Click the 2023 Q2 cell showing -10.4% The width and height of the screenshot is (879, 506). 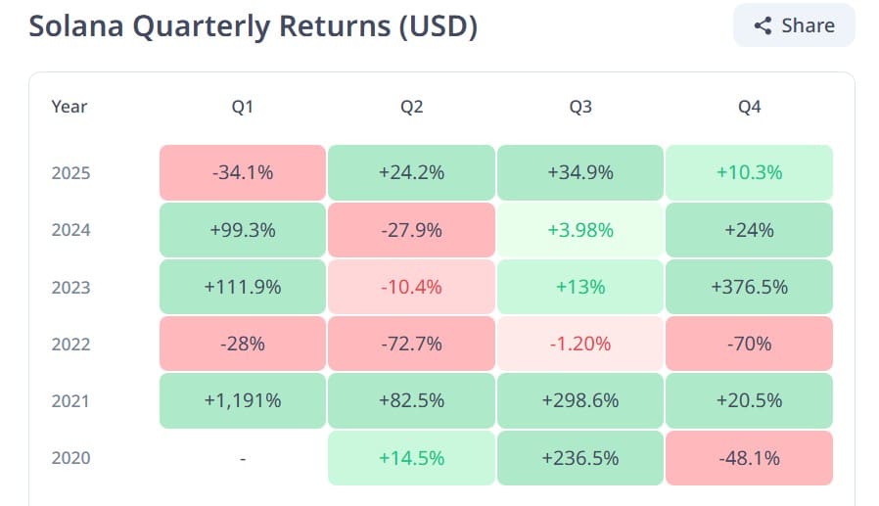411,287
